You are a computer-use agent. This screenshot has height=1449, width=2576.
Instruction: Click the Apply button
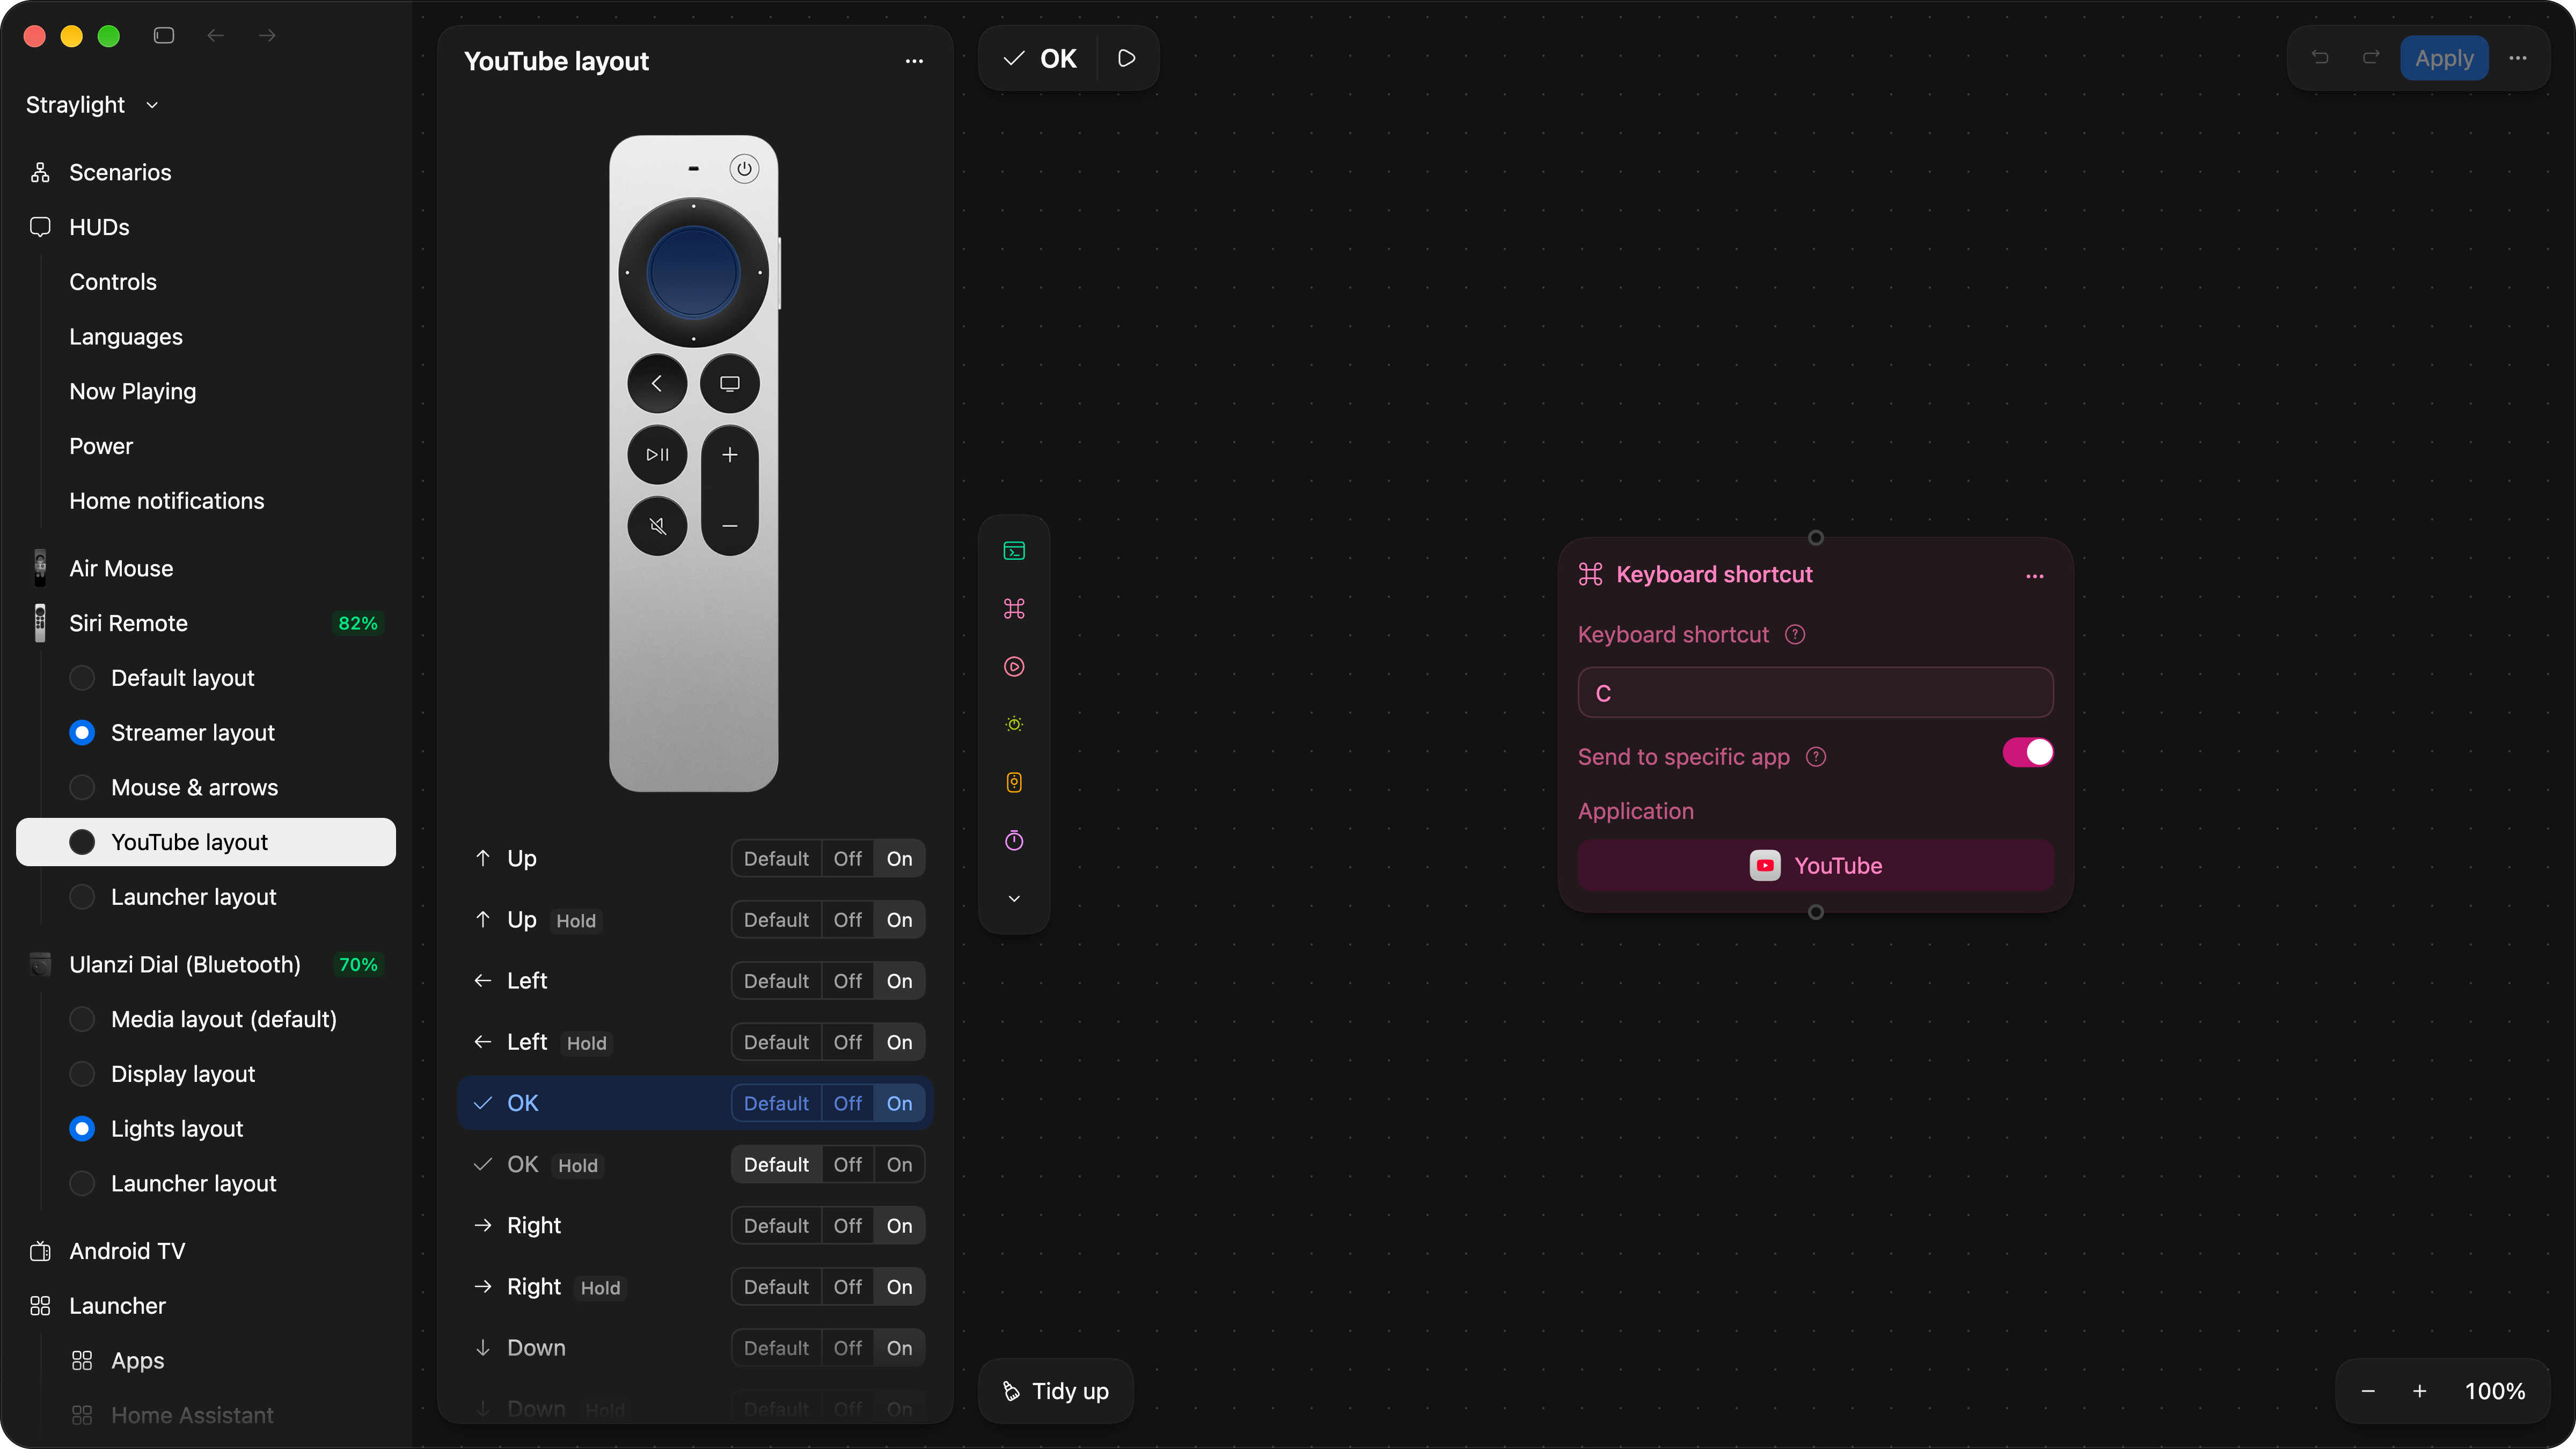point(2444,58)
